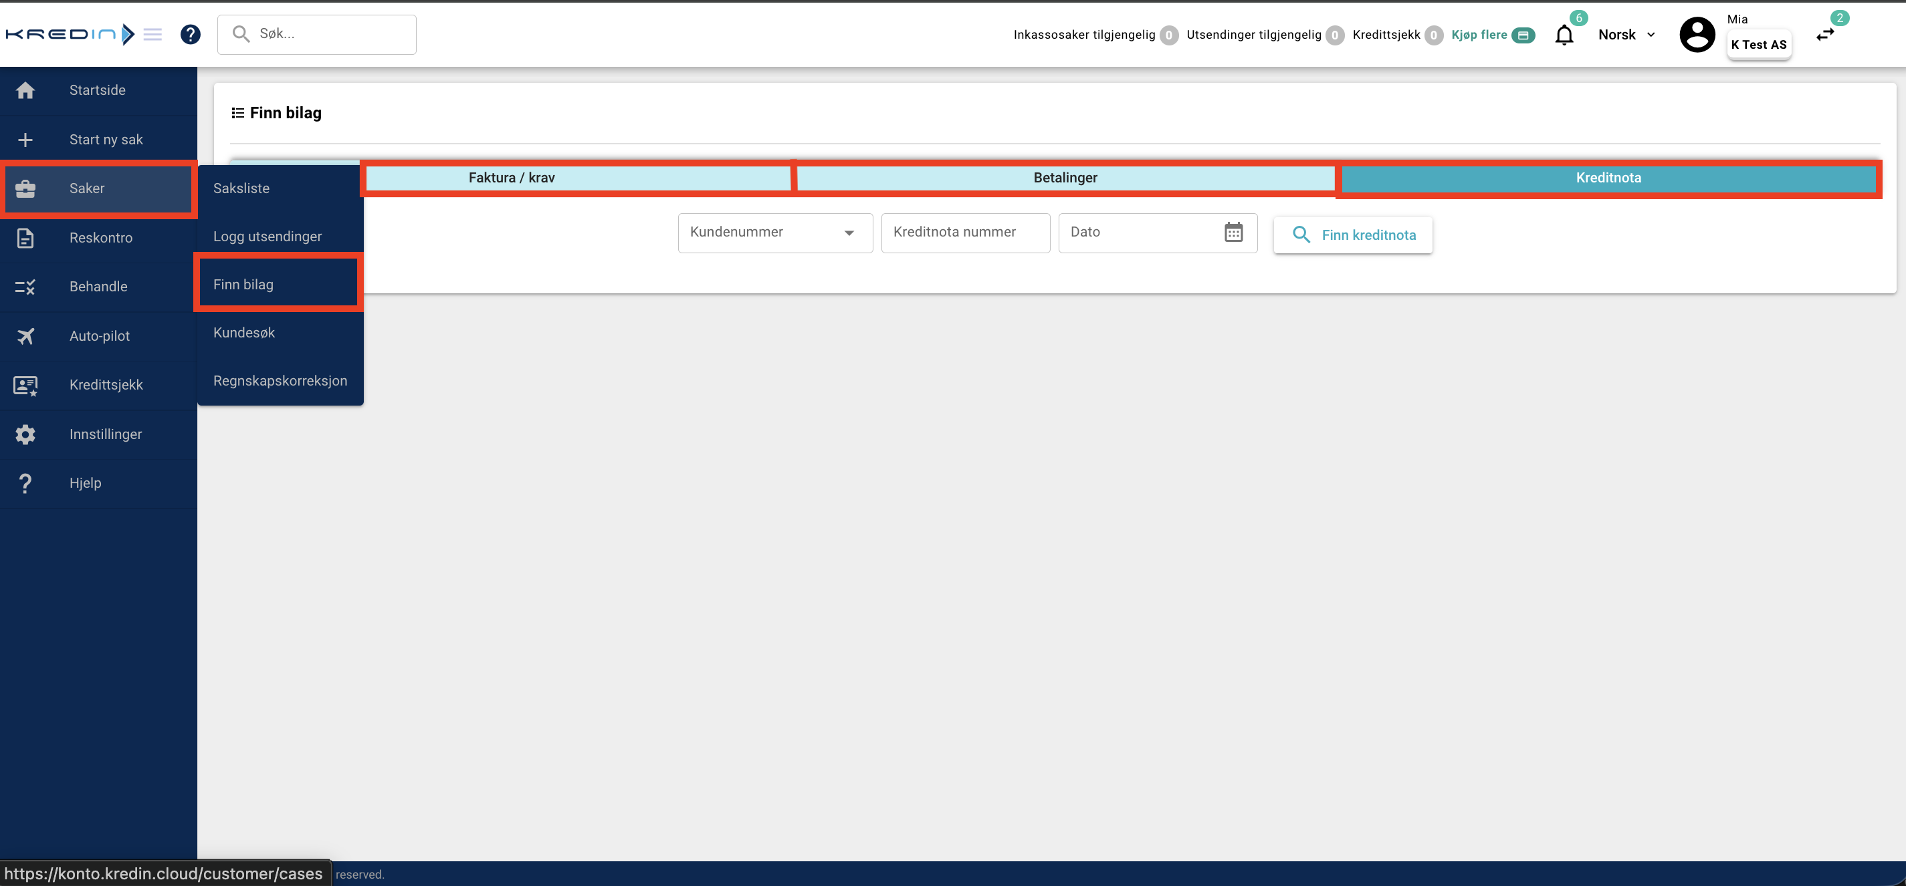Open the calendar date picker icon
The width and height of the screenshot is (1906, 886).
pyautogui.click(x=1233, y=232)
